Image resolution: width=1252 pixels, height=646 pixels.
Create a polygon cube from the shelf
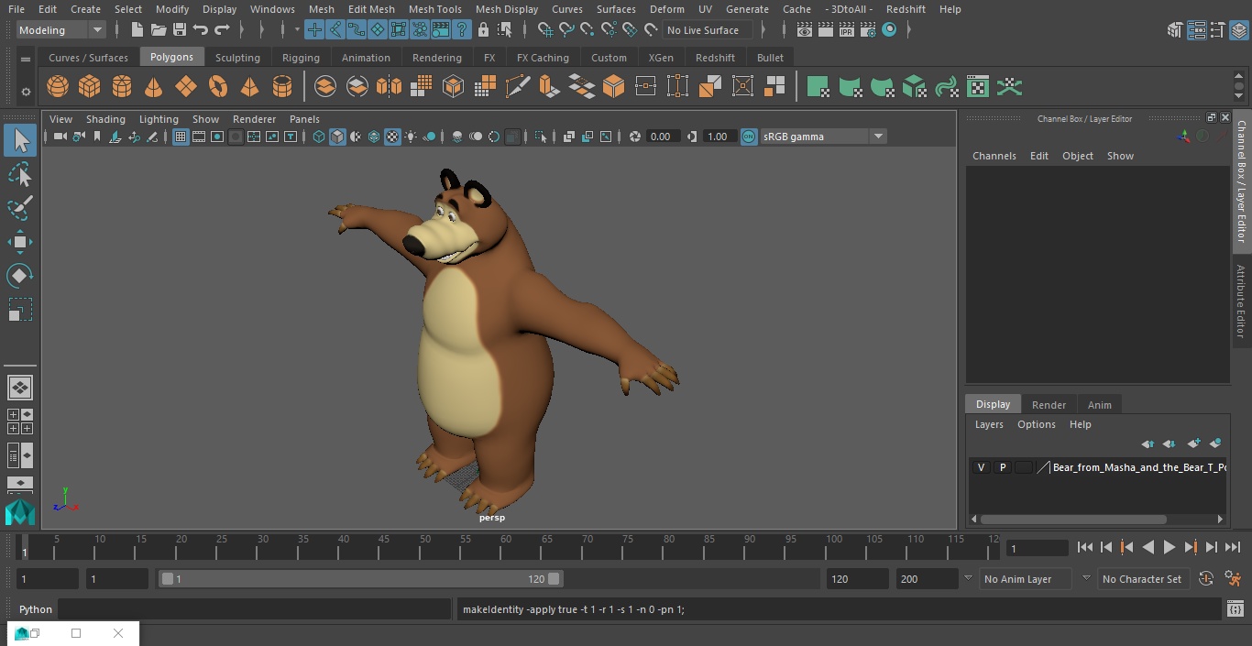90,87
